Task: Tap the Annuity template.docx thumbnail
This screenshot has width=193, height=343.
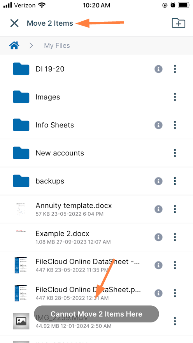Action: pyautogui.click(x=21, y=209)
